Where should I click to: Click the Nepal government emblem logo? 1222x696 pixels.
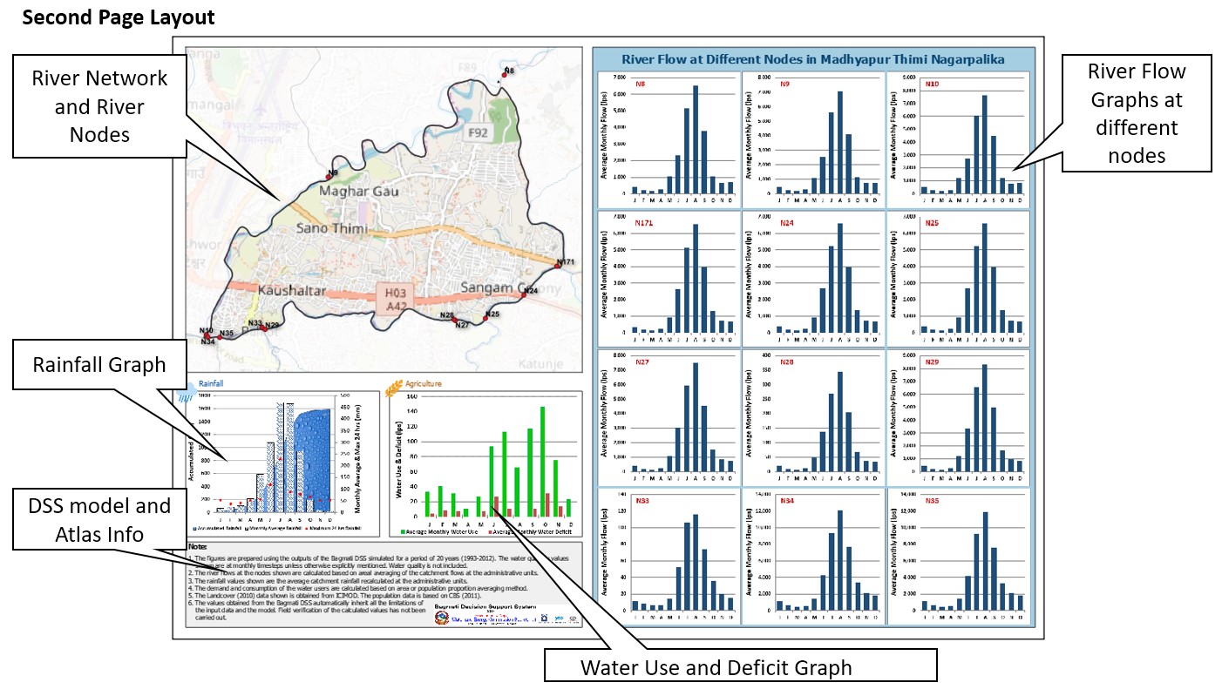pos(443,618)
